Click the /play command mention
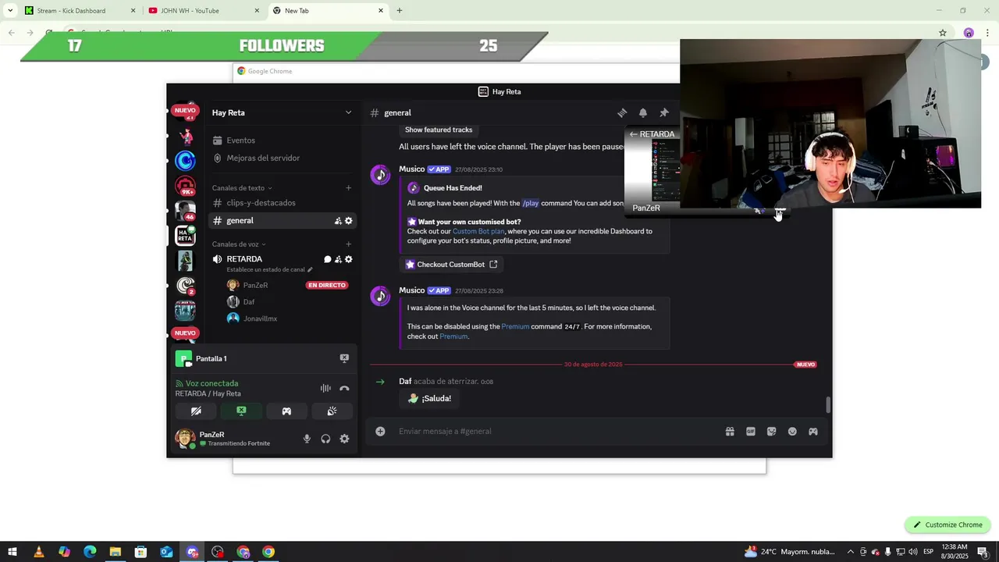The image size is (999, 562). coord(531,203)
